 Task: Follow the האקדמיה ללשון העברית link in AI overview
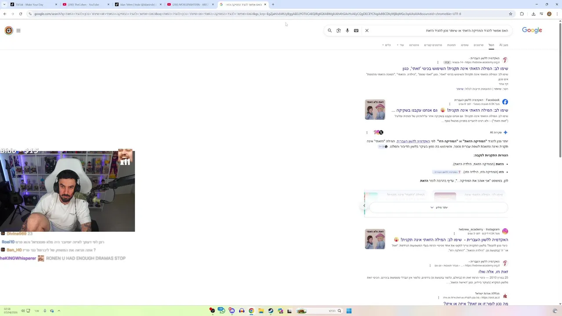413,141
